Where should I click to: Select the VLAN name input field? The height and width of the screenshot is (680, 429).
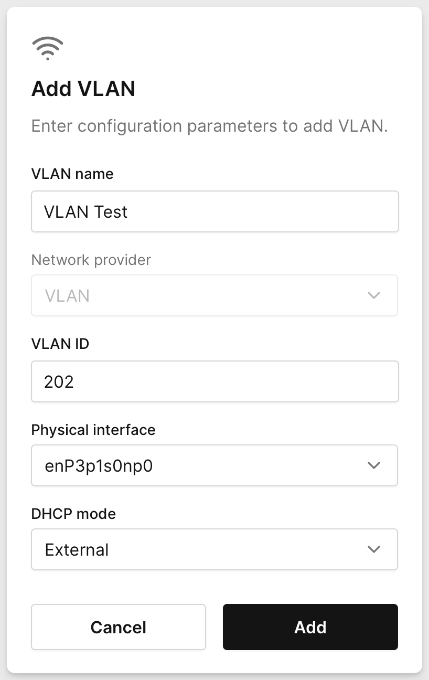[x=215, y=211]
